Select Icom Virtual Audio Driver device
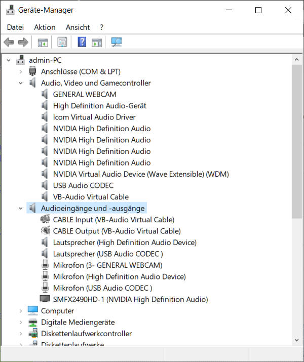304x362 pixels. 94,117
